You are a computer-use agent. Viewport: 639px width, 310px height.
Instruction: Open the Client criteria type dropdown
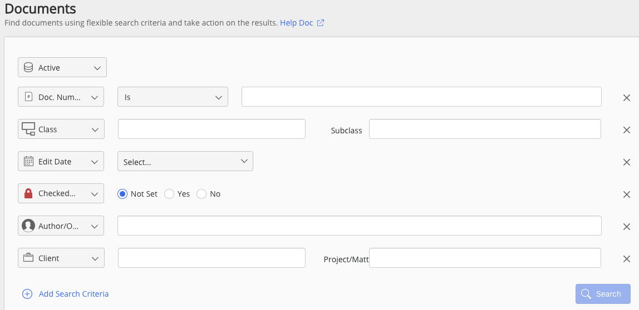pyautogui.click(x=61, y=258)
